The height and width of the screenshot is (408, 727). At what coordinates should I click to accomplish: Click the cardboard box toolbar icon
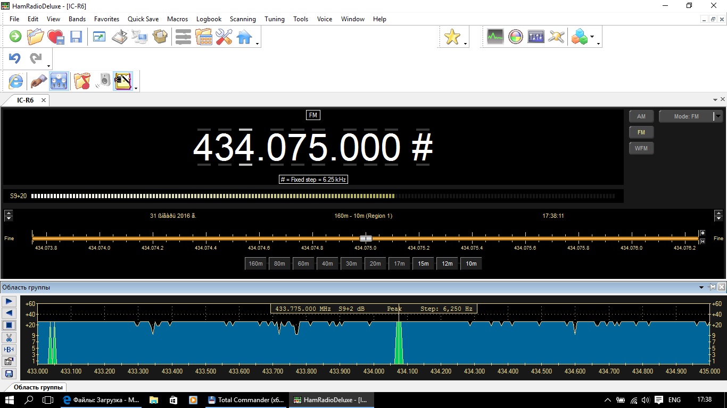click(160, 37)
